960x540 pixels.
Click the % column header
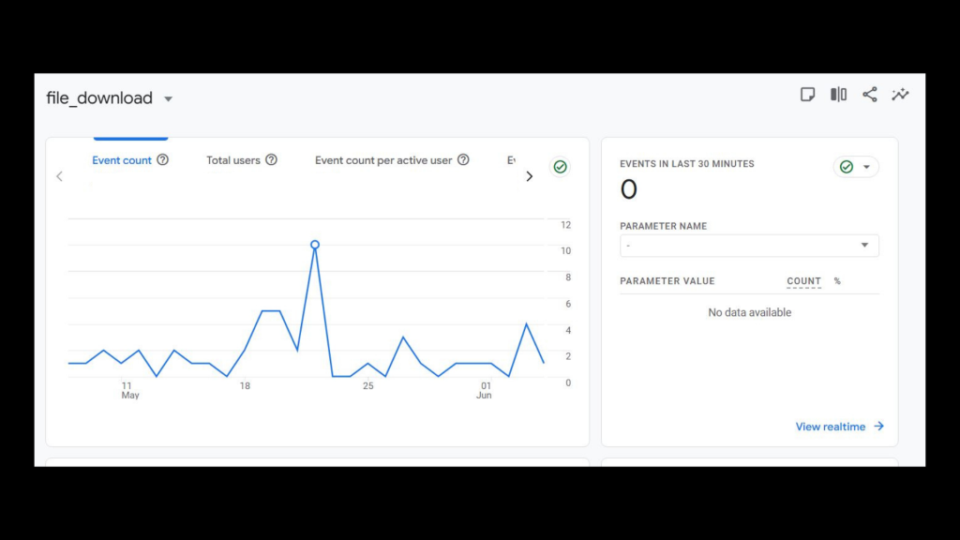[837, 281]
